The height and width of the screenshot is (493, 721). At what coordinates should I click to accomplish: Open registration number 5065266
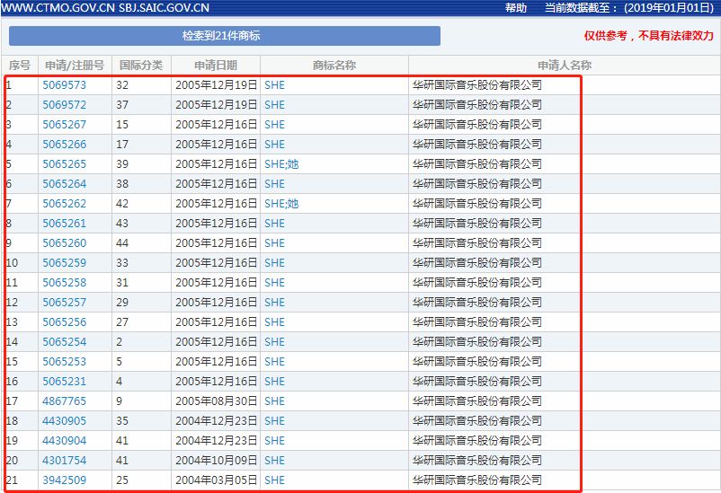(x=65, y=145)
